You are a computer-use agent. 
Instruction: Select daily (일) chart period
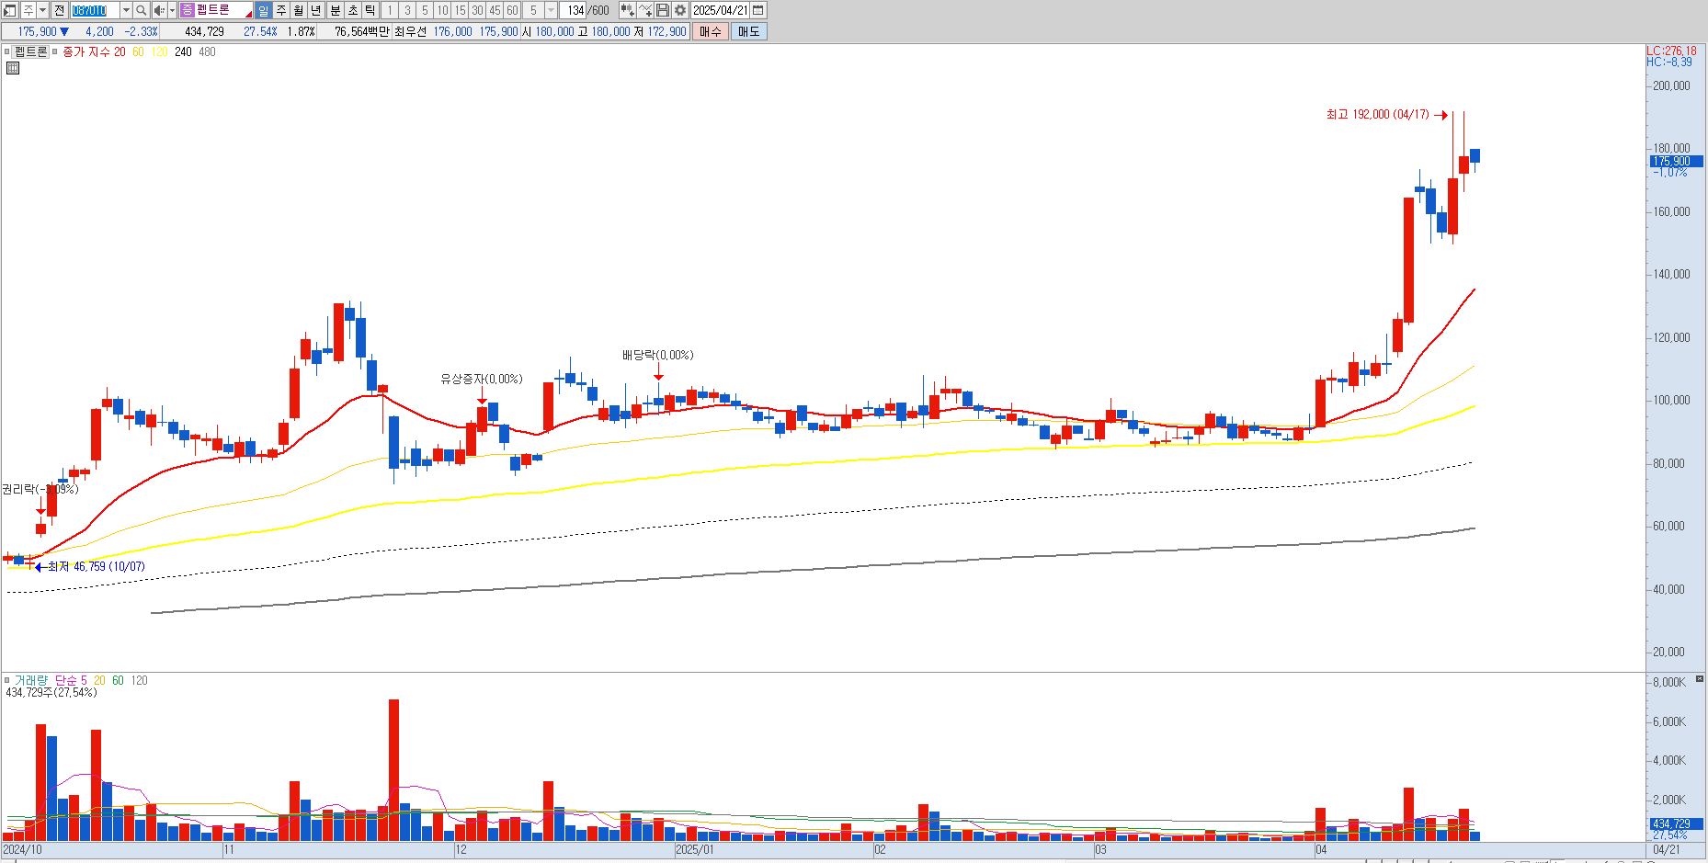click(264, 10)
